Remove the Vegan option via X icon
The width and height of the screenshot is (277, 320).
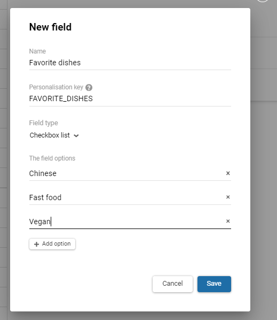point(228,221)
